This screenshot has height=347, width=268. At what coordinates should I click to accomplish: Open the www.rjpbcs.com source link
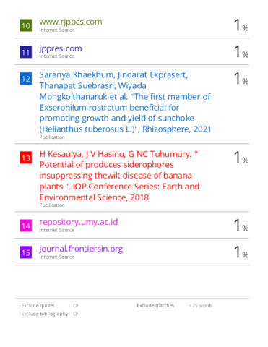[71, 22]
